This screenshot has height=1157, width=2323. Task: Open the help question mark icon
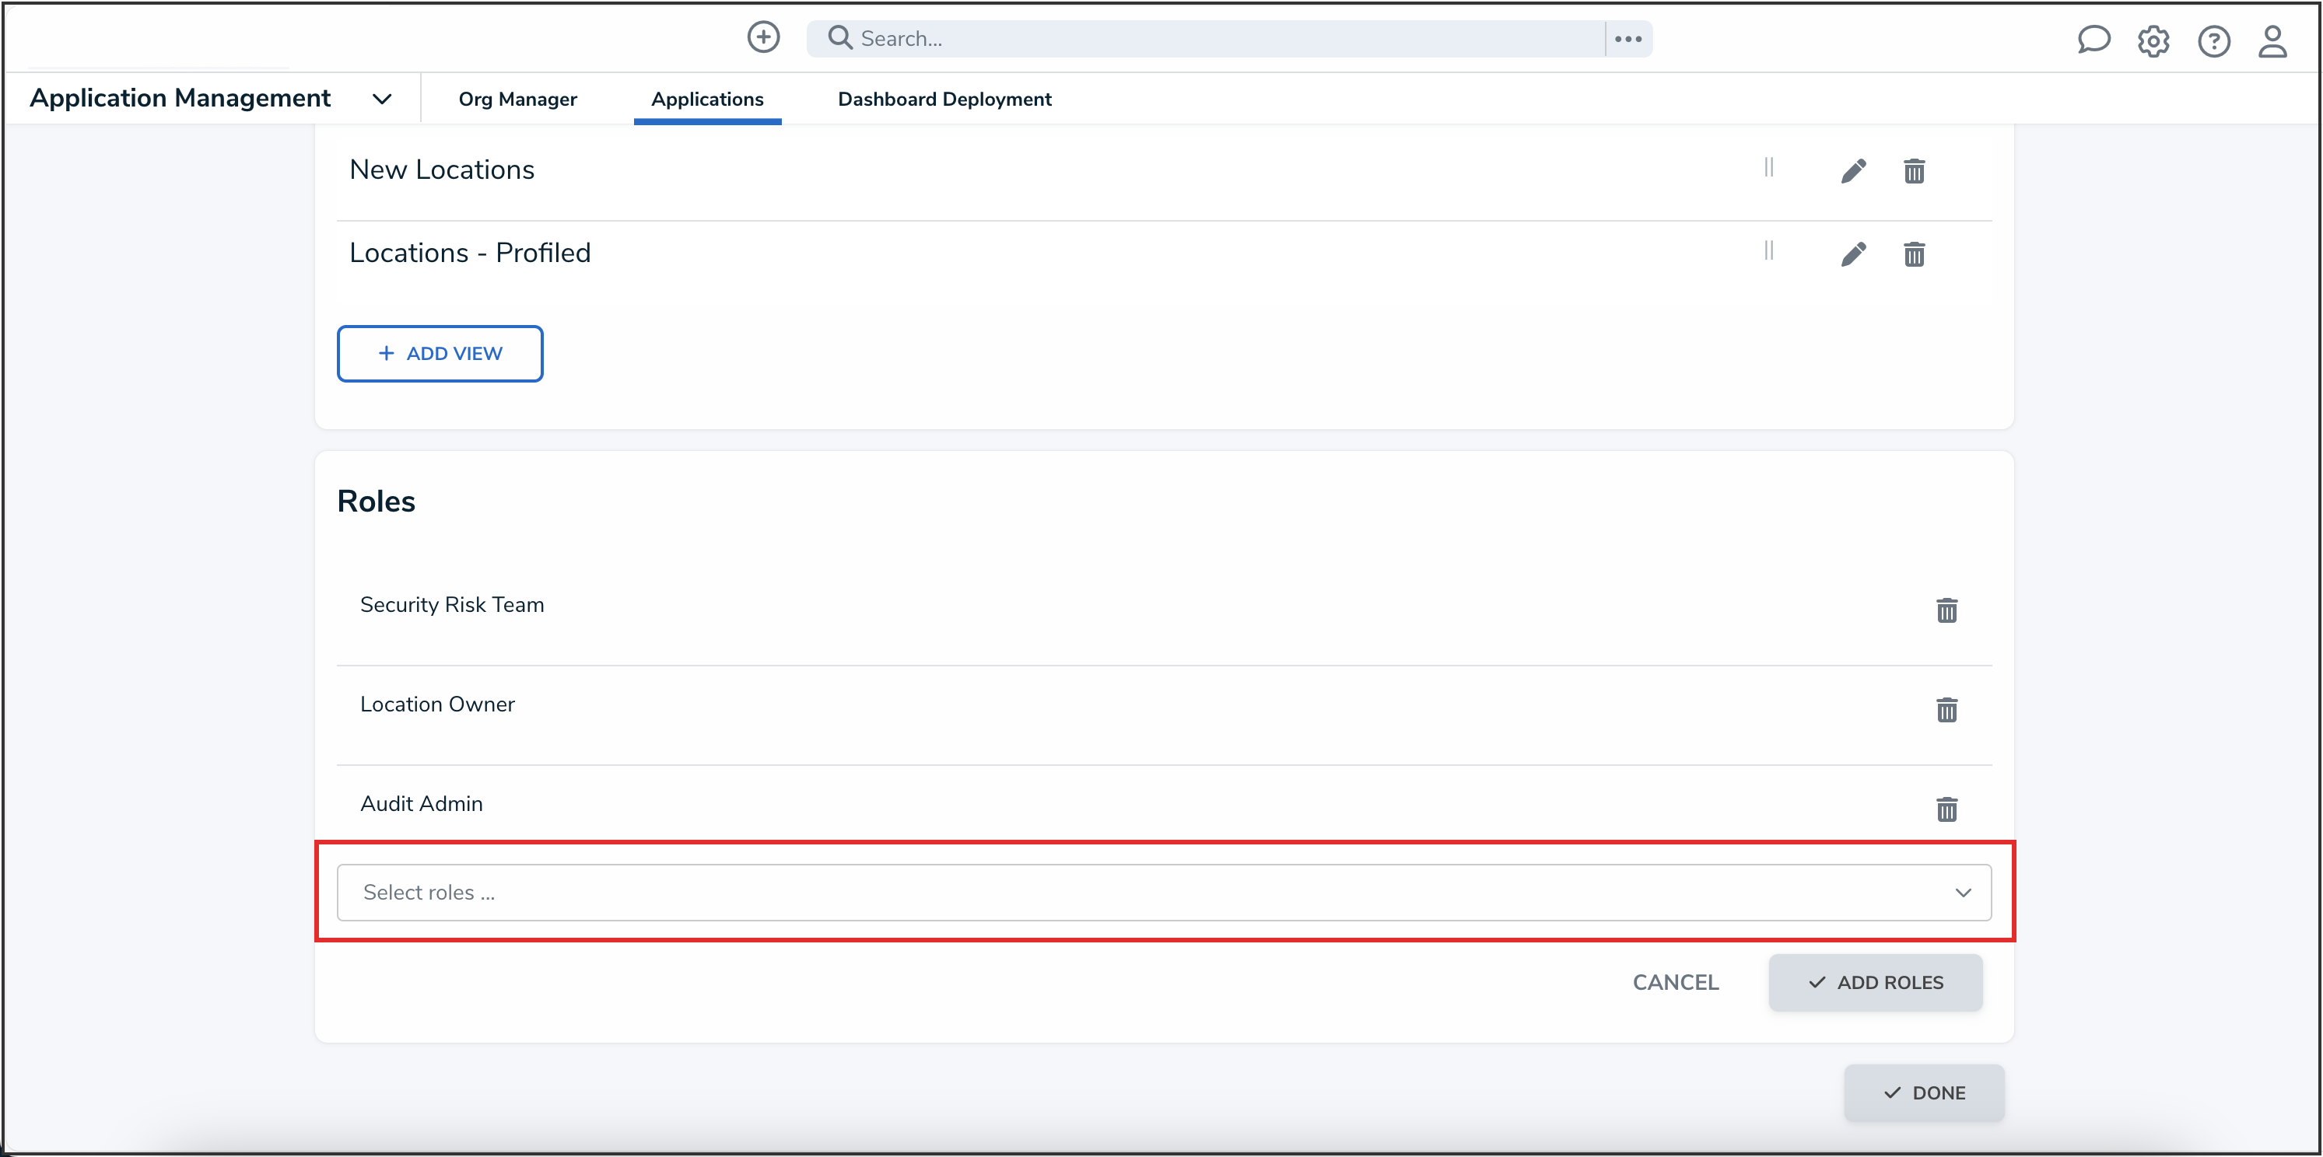(x=2214, y=40)
